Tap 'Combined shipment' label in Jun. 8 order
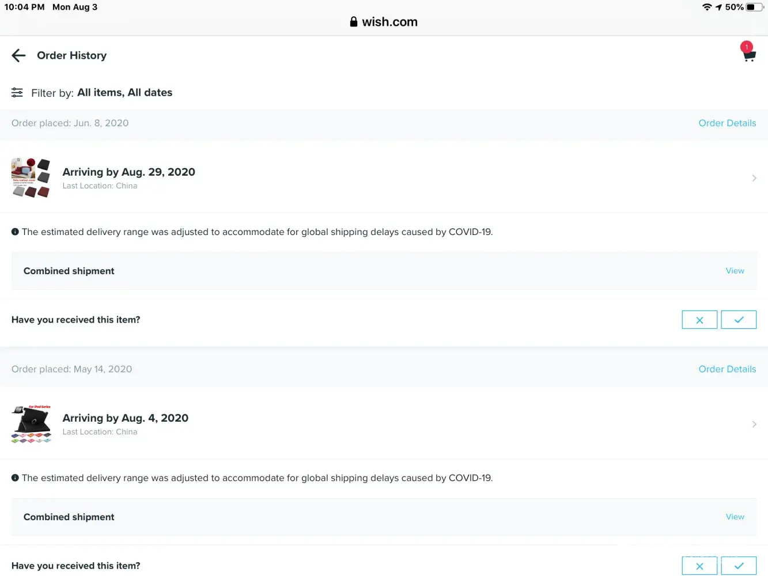Viewport: 768px width, 576px height. [x=69, y=271]
